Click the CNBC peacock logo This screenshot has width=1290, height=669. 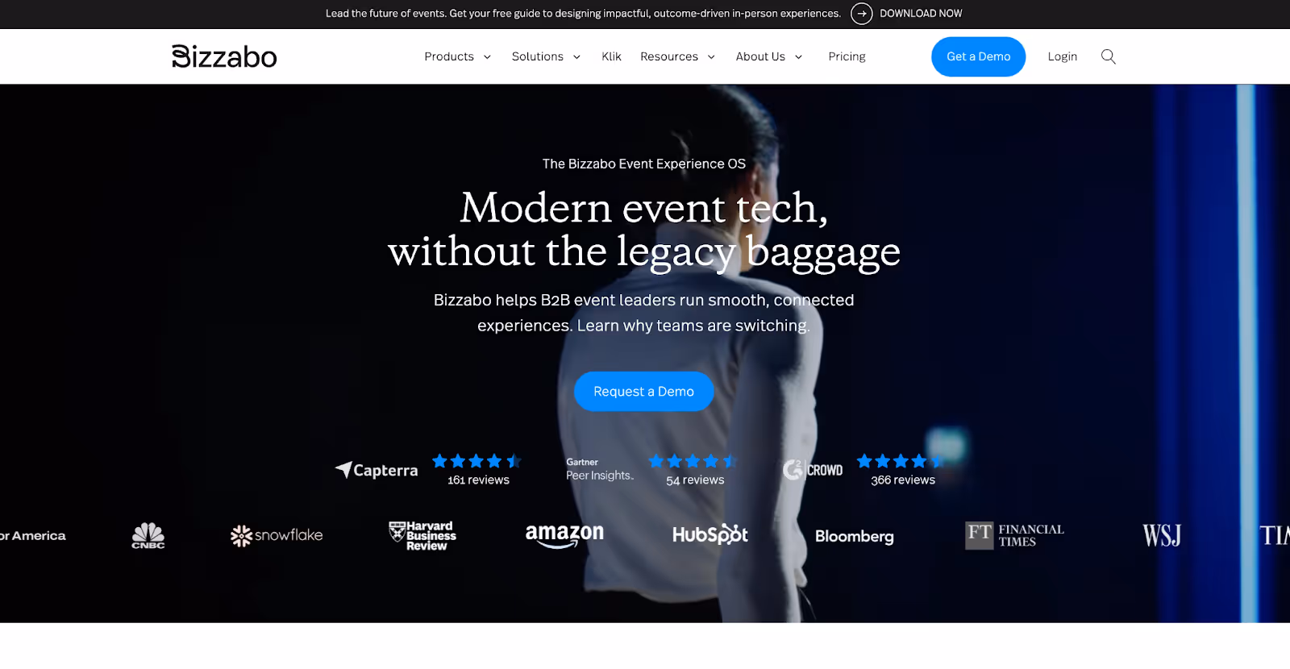148,536
